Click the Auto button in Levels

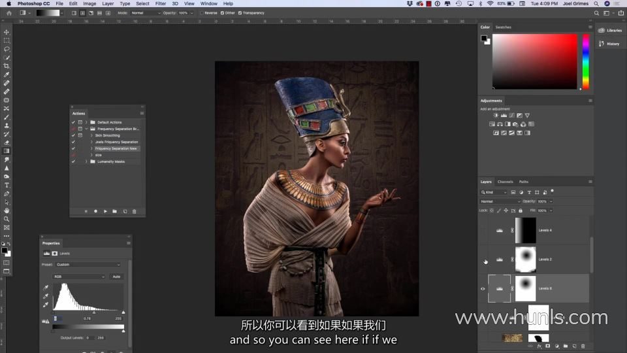tap(116, 277)
